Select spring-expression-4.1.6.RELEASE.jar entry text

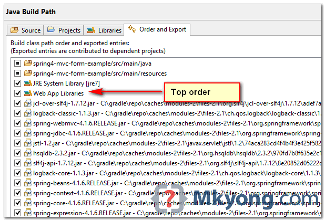click(x=177, y=213)
